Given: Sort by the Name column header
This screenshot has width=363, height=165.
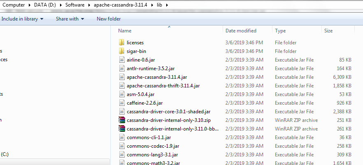Looking at the screenshot, I should (x=125, y=31).
